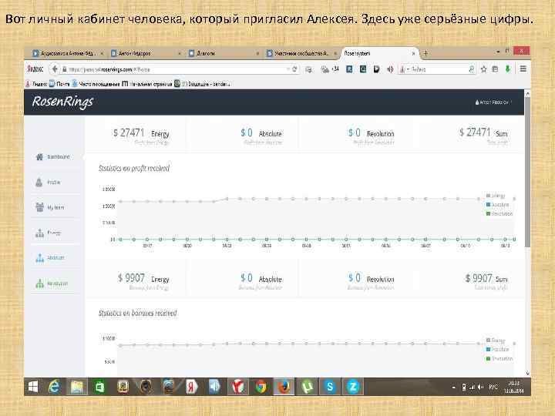Open the user account menu in header

[x=493, y=102]
